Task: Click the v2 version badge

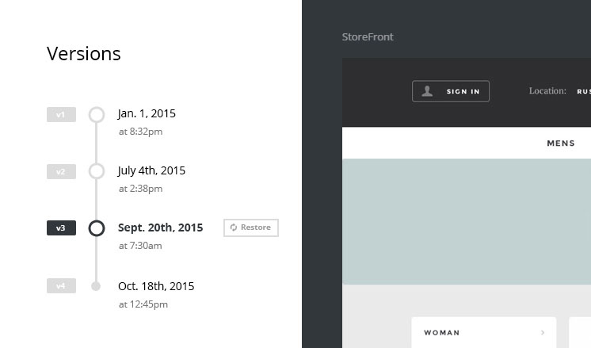Action: coord(61,172)
